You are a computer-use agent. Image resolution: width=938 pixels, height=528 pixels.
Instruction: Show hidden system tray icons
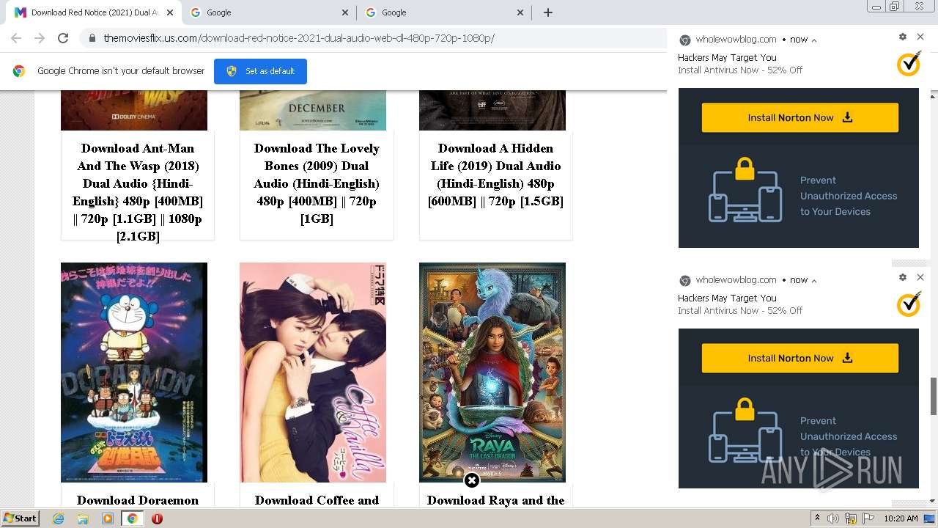pyautogui.click(x=817, y=518)
